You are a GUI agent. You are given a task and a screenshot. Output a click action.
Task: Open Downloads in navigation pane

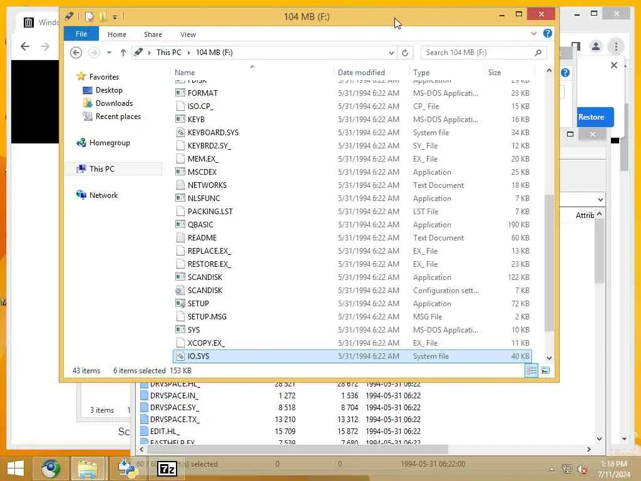pos(114,103)
